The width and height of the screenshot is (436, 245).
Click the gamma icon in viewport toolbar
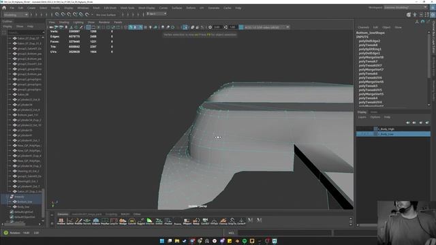(225, 27)
